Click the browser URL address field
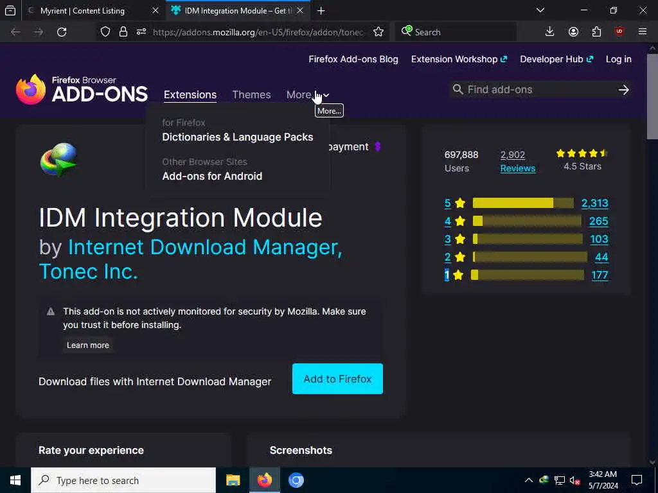 click(258, 32)
